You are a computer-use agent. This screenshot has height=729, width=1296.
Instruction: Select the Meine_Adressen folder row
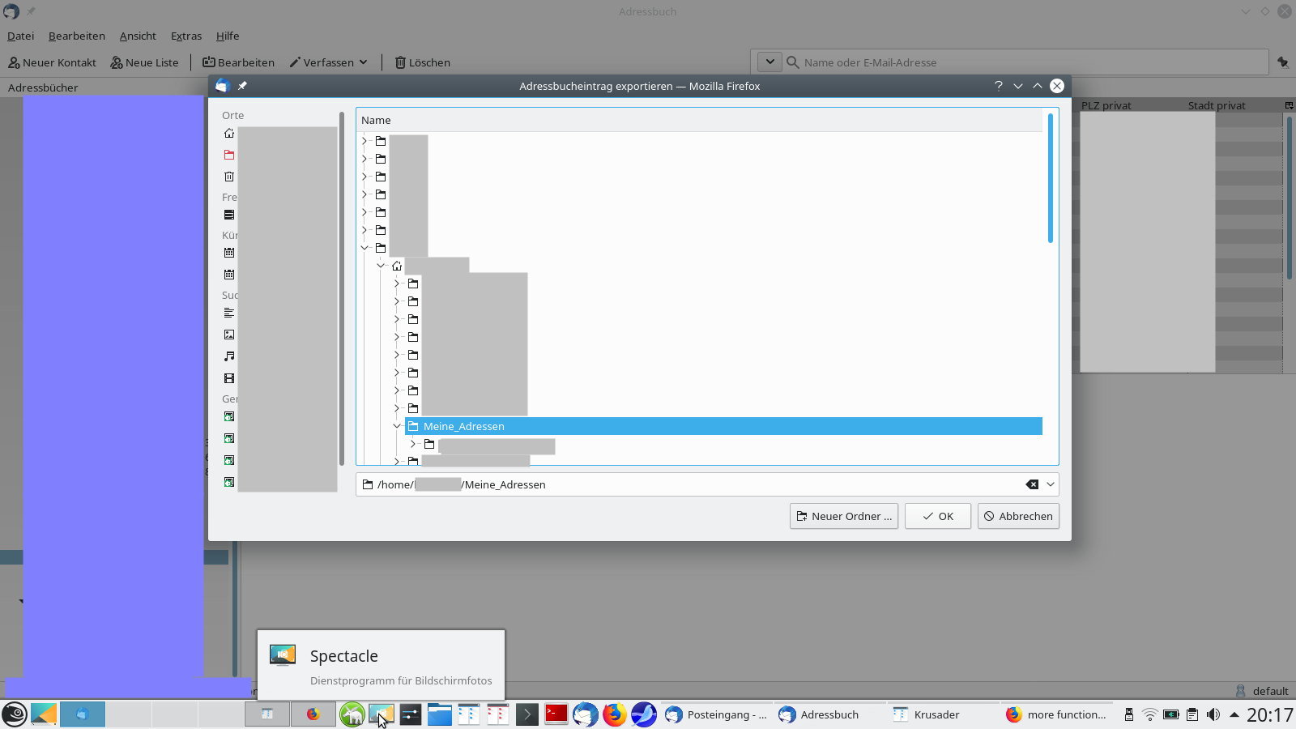[723, 426]
